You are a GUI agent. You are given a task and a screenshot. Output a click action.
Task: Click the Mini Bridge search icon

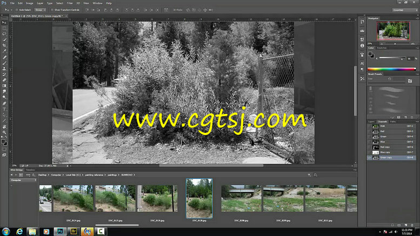(x=315, y=175)
